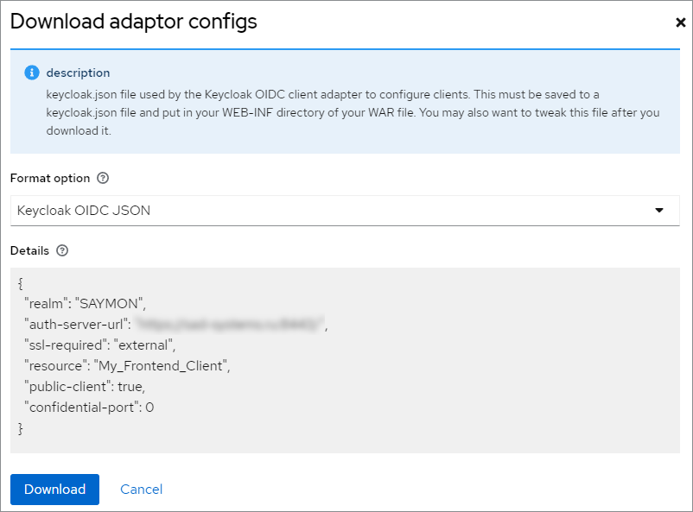This screenshot has height=512, width=693.
Task: Click the blue info icon beside description
Action: 31,73
